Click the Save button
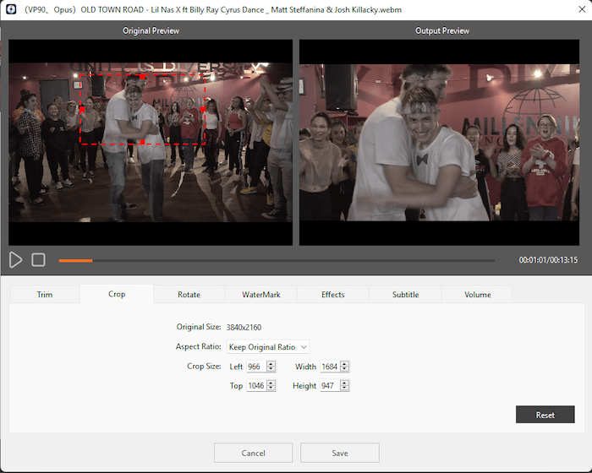Screen dimensions: 592x473 coord(339,454)
